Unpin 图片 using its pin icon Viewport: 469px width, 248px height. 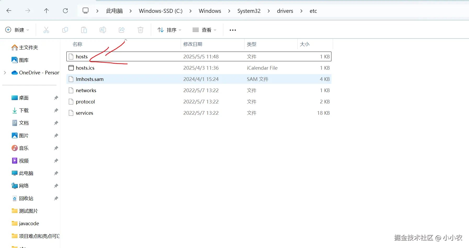[56, 136]
